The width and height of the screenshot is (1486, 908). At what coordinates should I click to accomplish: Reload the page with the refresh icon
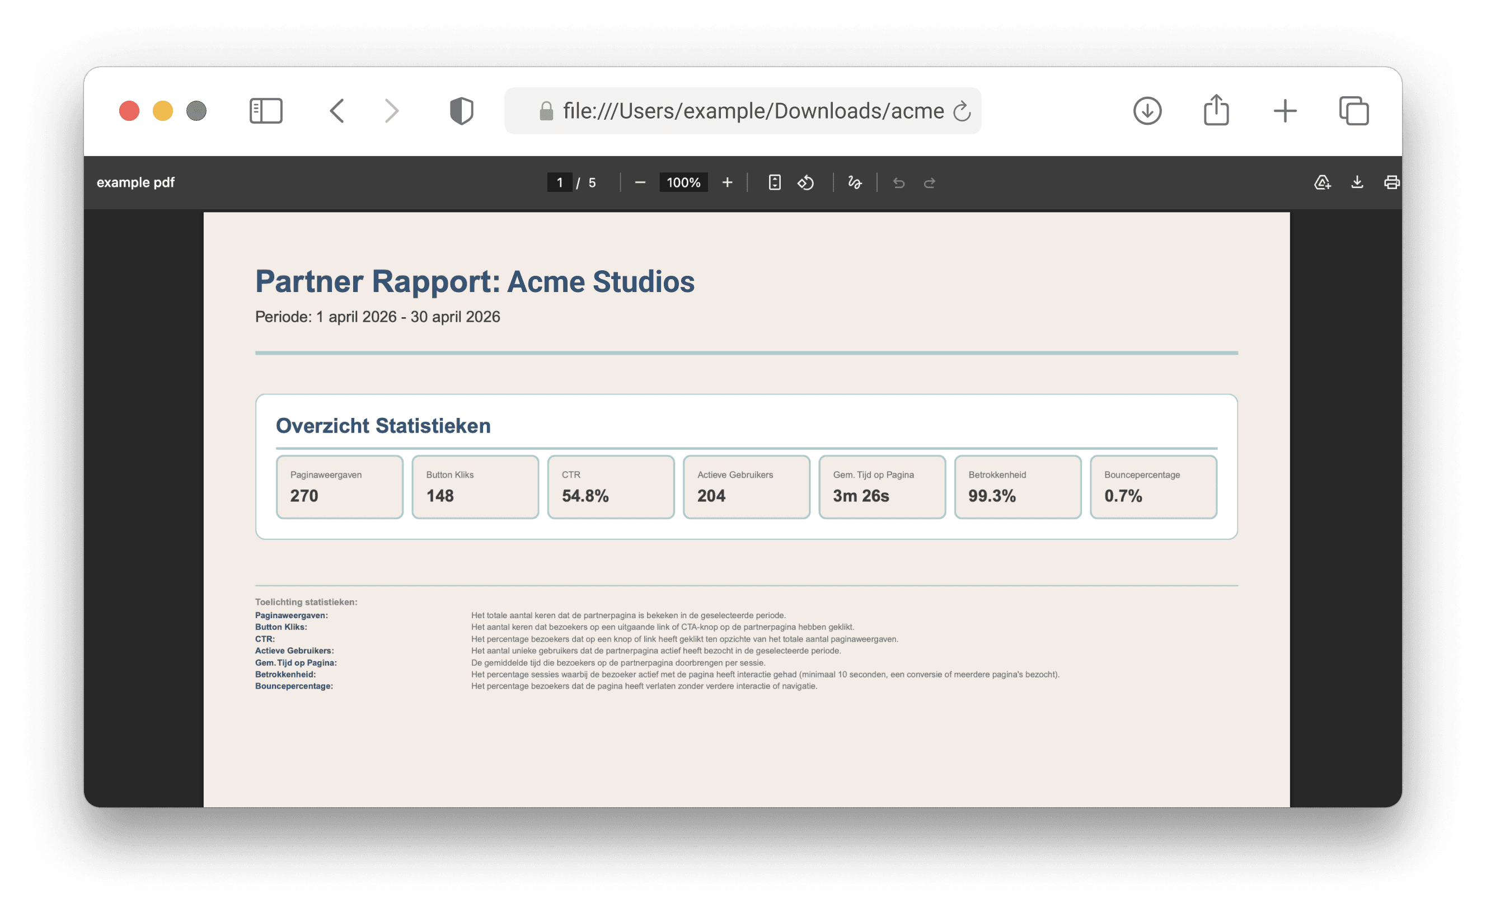tap(962, 111)
